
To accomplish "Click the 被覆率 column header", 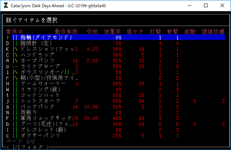I will tap(113, 31).
